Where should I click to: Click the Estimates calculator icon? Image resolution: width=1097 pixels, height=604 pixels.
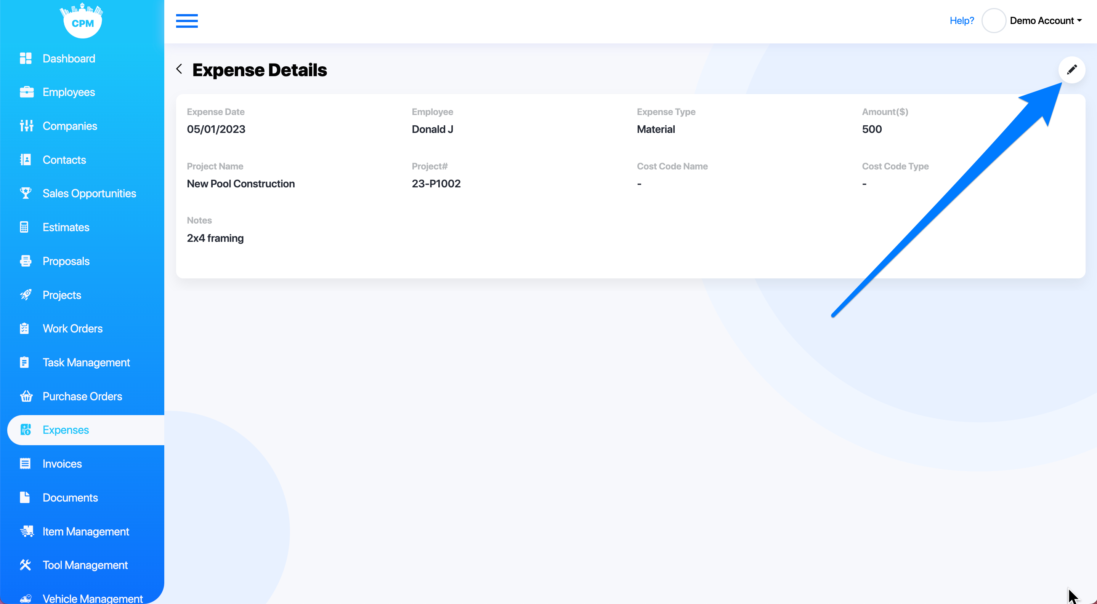[25, 227]
